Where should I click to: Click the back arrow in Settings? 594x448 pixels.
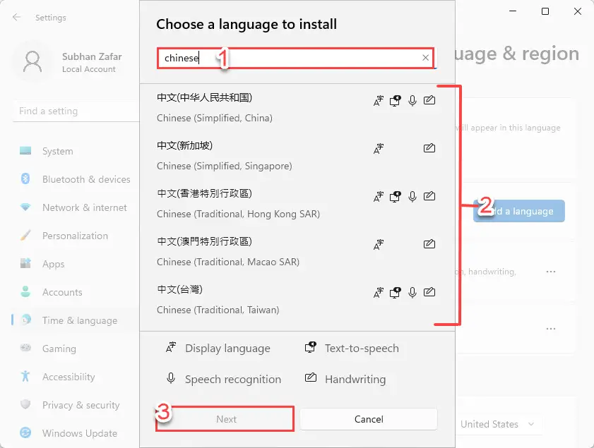tap(16, 18)
